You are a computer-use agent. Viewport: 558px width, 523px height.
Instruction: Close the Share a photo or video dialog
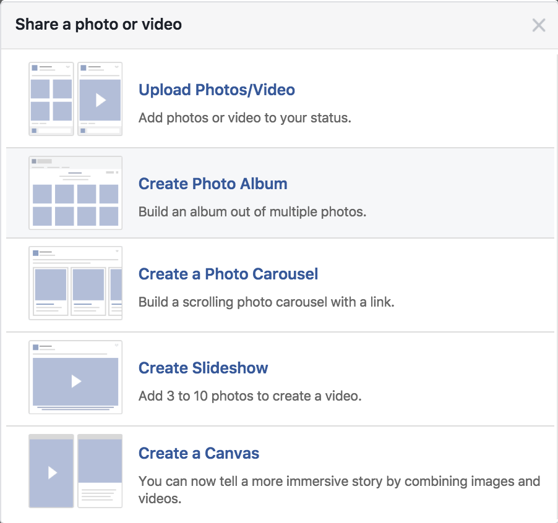539,25
